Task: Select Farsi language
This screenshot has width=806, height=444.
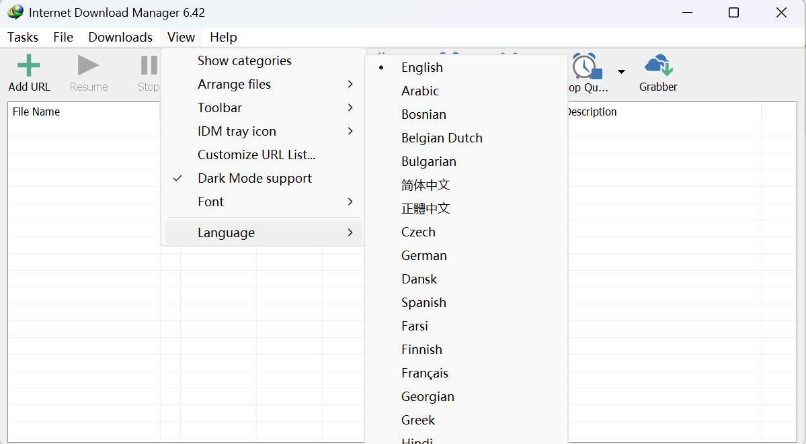Action: click(x=466, y=326)
